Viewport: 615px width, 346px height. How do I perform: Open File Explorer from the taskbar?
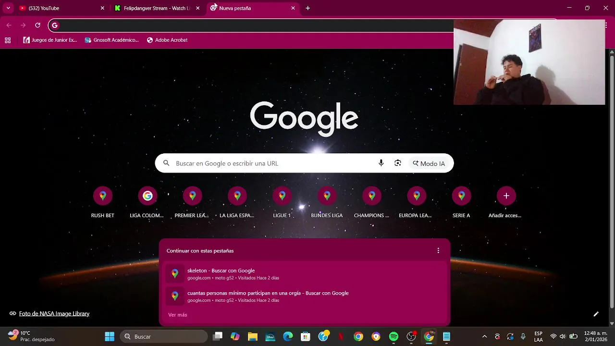pos(253,336)
